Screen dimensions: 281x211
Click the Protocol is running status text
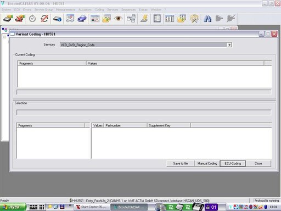pyautogui.click(x=267, y=201)
